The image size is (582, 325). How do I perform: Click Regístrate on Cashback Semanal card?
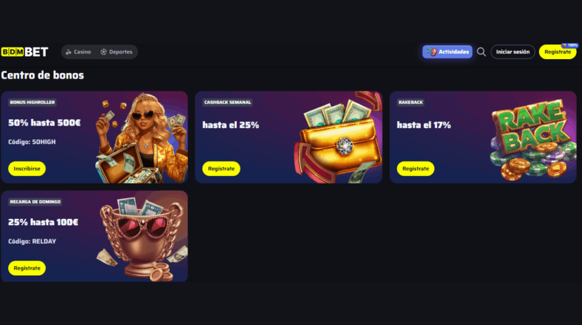click(221, 168)
